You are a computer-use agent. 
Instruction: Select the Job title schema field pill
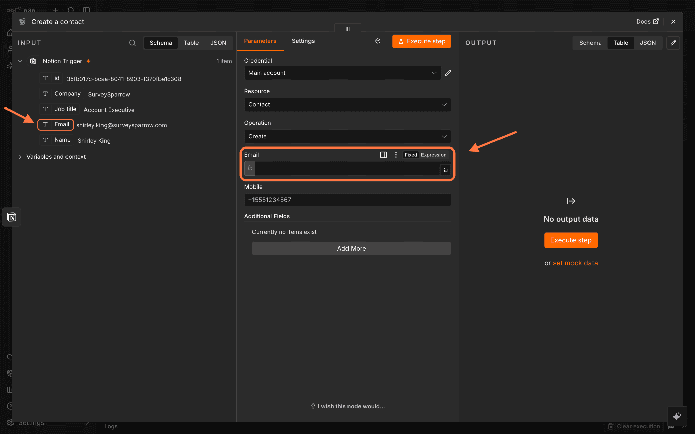pyautogui.click(x=59, y=109)
